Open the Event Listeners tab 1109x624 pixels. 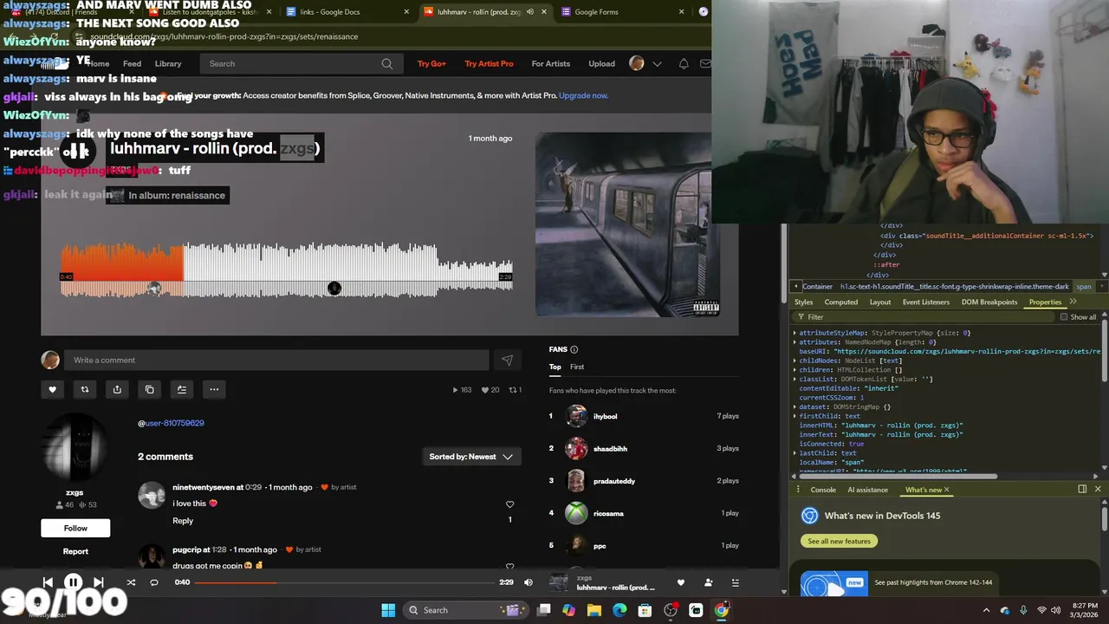coord(926,302)
